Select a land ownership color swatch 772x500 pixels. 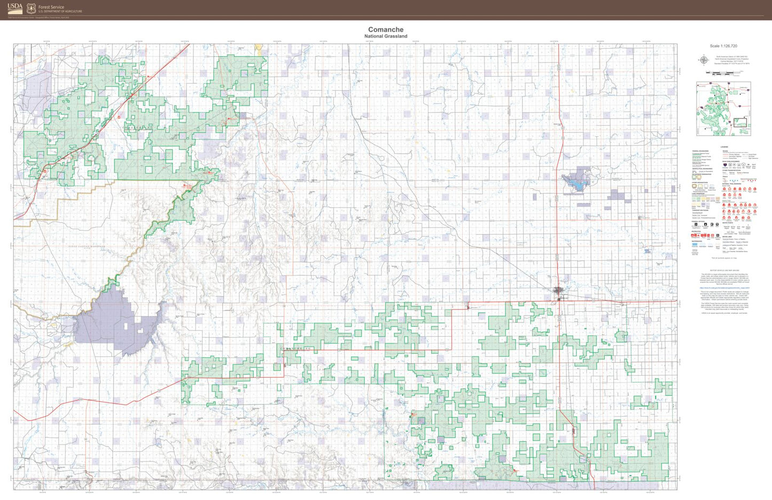(x=693, y=198)
